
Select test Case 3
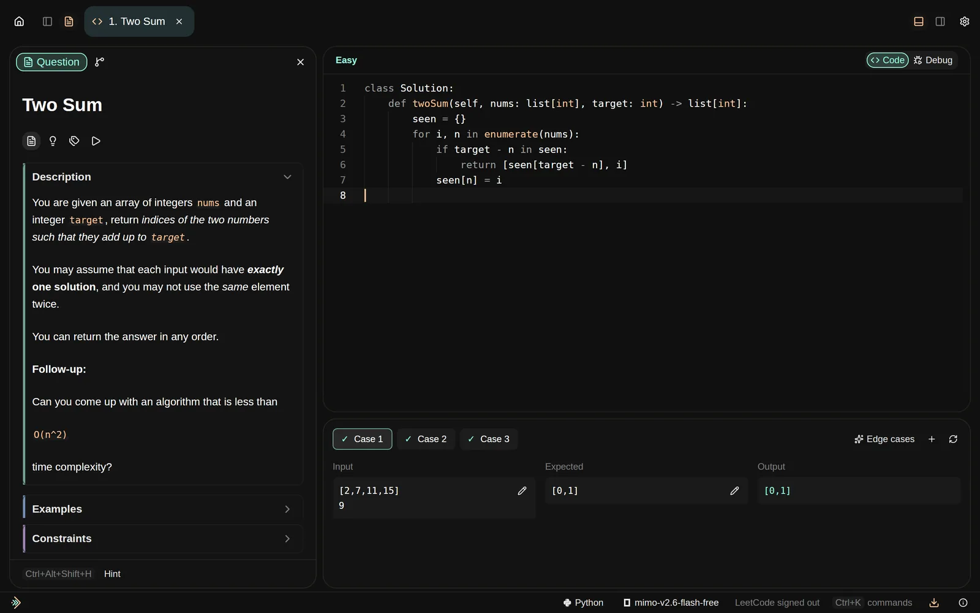(489, 439)
